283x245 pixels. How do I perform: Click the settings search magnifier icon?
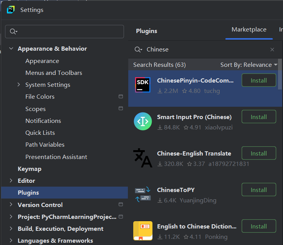[x=13, y=31]
